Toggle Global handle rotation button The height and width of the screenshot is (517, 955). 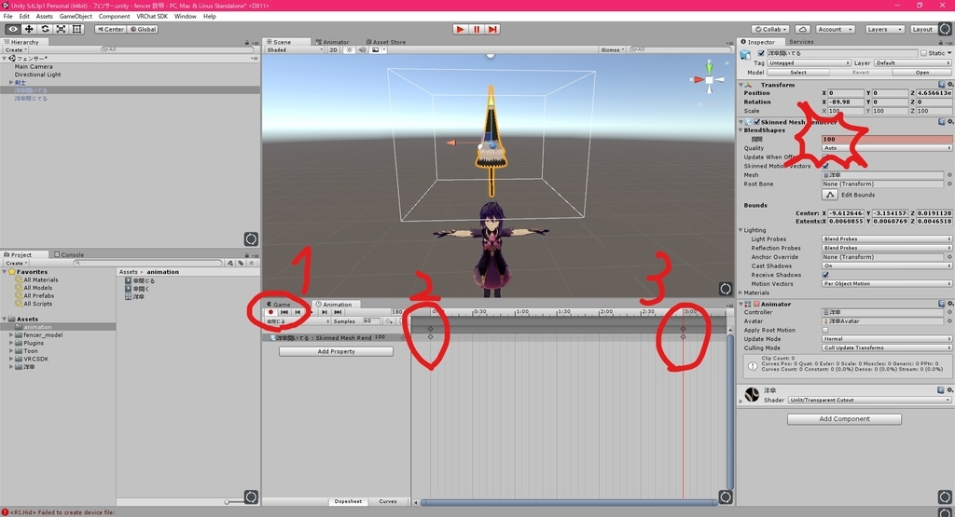click(143, 29)
